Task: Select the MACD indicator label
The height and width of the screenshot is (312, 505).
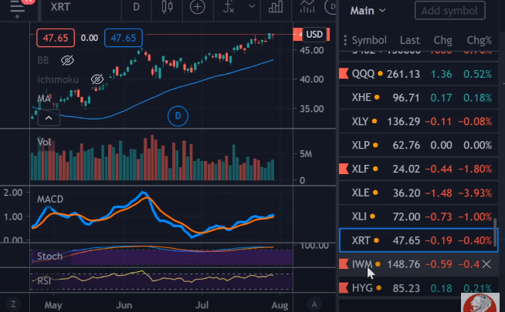Action: 50,200
